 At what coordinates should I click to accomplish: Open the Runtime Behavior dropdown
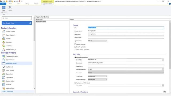click(97, 79)
